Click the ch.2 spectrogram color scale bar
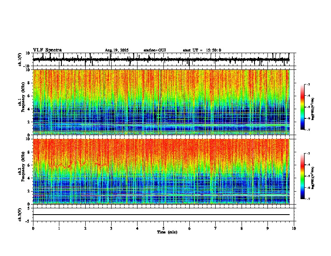Image resolution: width=331 pixels, height=256 pixels. pyautogui.click(x=303, y=176)
